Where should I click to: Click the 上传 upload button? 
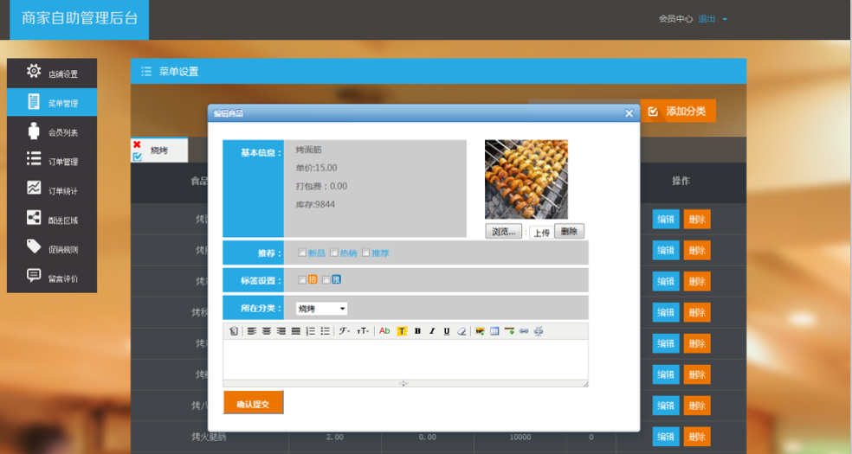pyautogui.click(x=542, y=233)
